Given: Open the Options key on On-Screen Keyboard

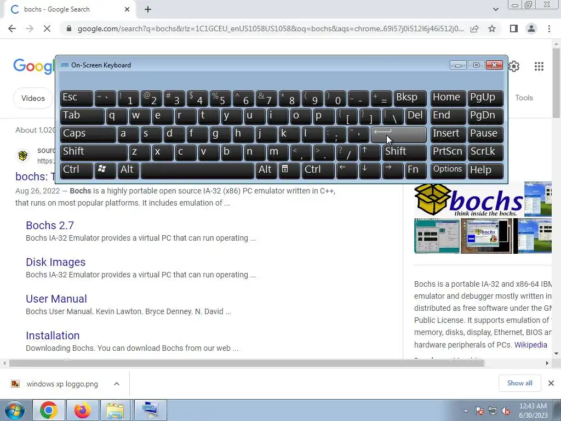Looking at the screenshot, I should tap(448, 170).
